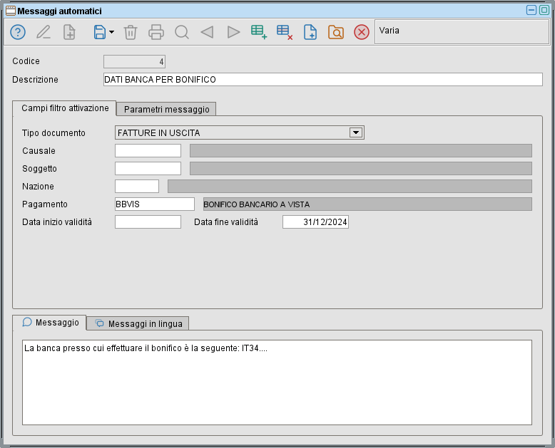Click the message text area
The image size is (555, 448).
(277, 382)
